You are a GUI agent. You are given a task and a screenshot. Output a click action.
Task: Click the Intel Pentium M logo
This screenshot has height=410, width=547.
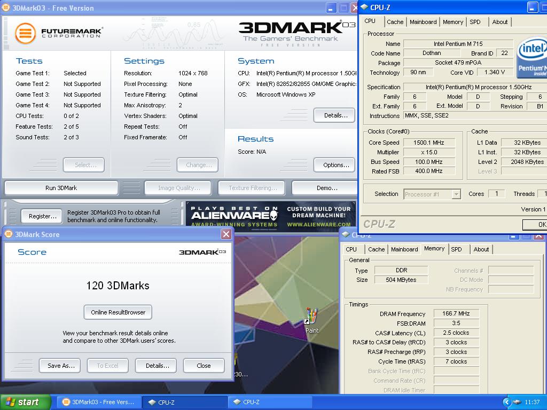(x=532, y=57)
